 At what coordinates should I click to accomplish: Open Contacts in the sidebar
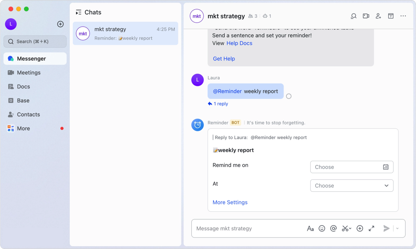pyautogui.click(x=35, y=114)
